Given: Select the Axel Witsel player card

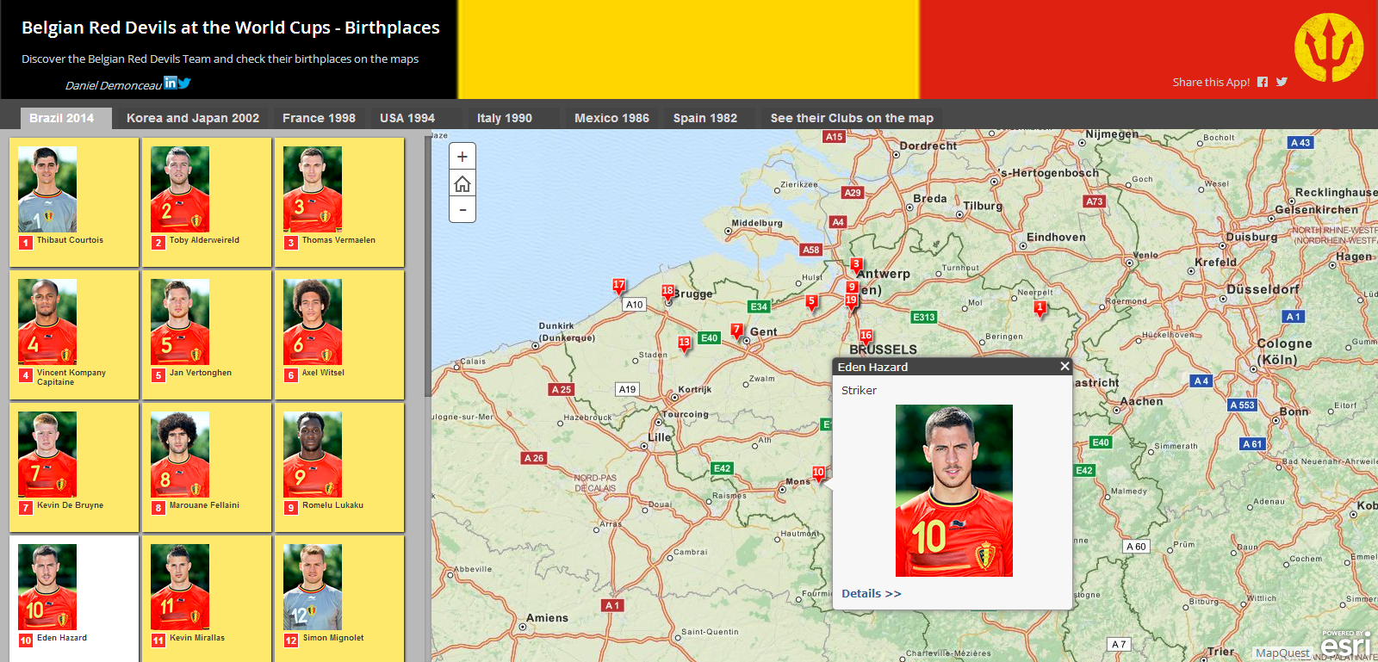Looking at the screenshot, I should pyautogui.click(x=339, y=335).
